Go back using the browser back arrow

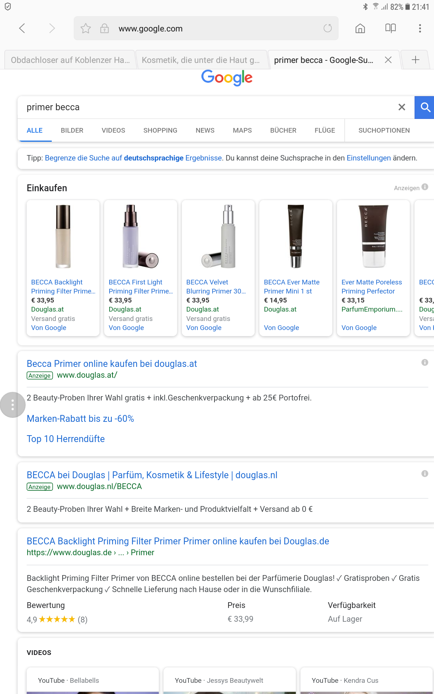[22, 28]
